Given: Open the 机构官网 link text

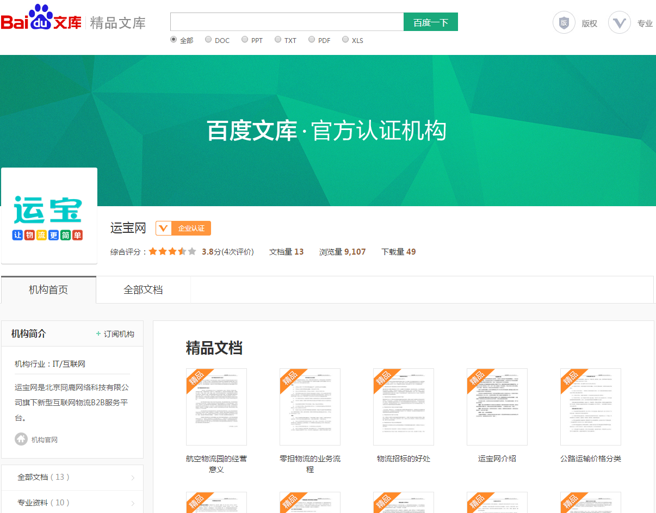Looking at the screenshot, I should (x=45, y=440).
